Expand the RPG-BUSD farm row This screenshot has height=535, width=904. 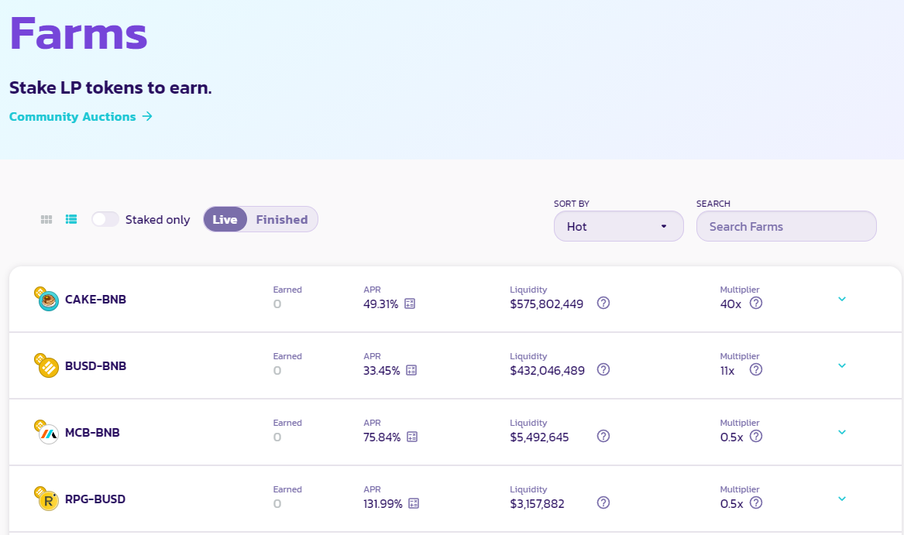tap(842, 499)
